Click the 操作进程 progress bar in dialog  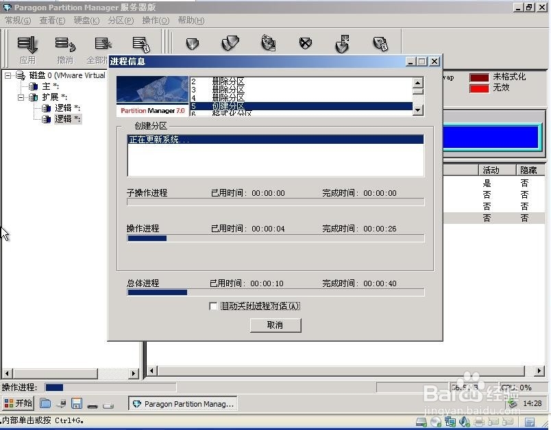coord(275,238)
